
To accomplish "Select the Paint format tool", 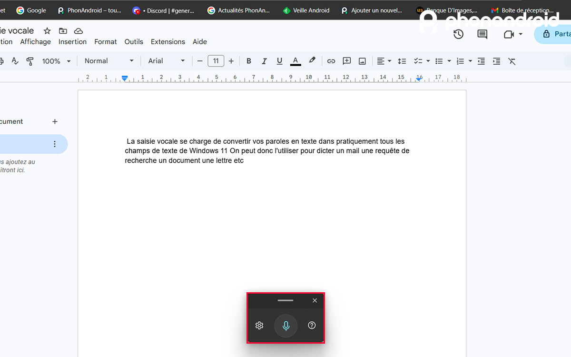I will [x=30, y=61].
